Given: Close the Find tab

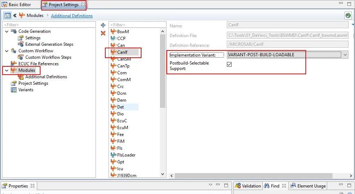Looking at the screenshot, I should tap(284, 186).
